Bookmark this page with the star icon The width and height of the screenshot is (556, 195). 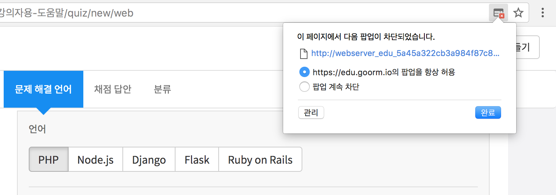pyautogui.click(x=518, y=13)
